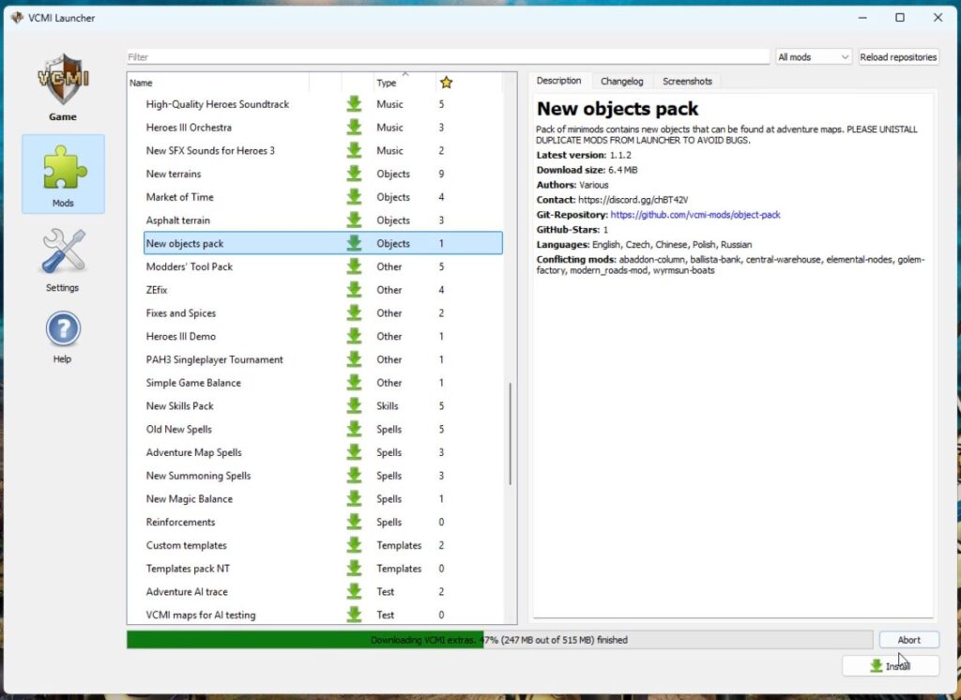Select the Mods puzzle-piece icon
961x700 pixels.
point(64,167)
